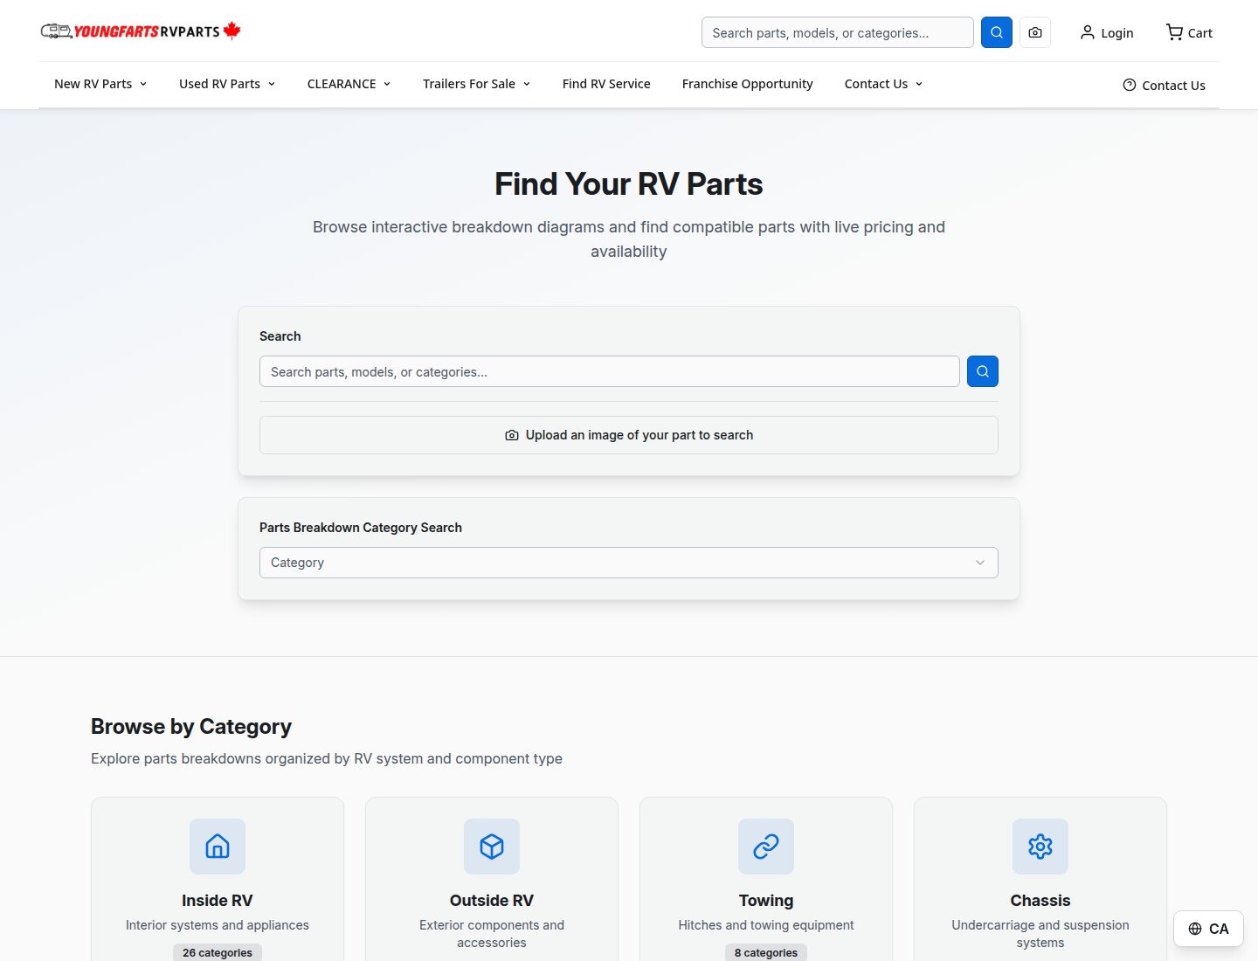This screenshot has width=1258, height=961.
Task: Click the '26 categories' badge
Action: click(218, 952)
